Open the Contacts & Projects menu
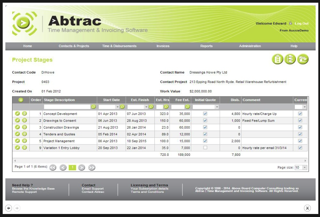Screen dimensions: 320x217 pos(74,46)
